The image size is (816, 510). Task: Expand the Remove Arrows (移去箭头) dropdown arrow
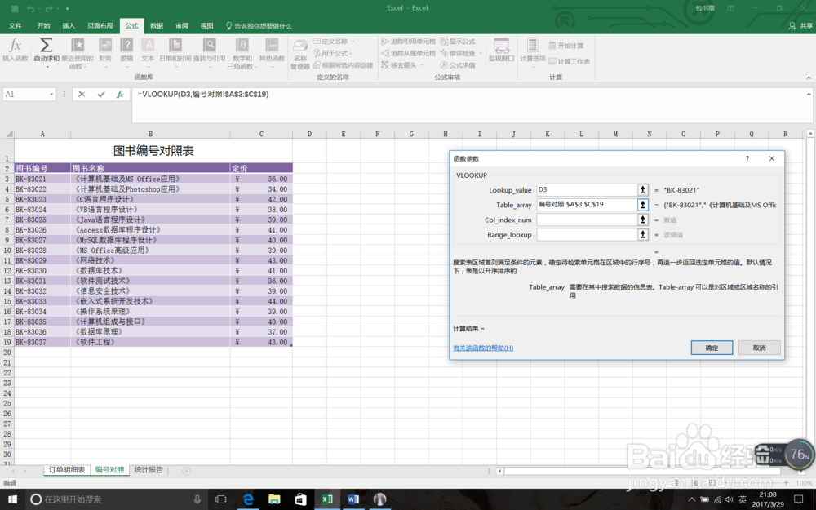click(x=423, y=65)
